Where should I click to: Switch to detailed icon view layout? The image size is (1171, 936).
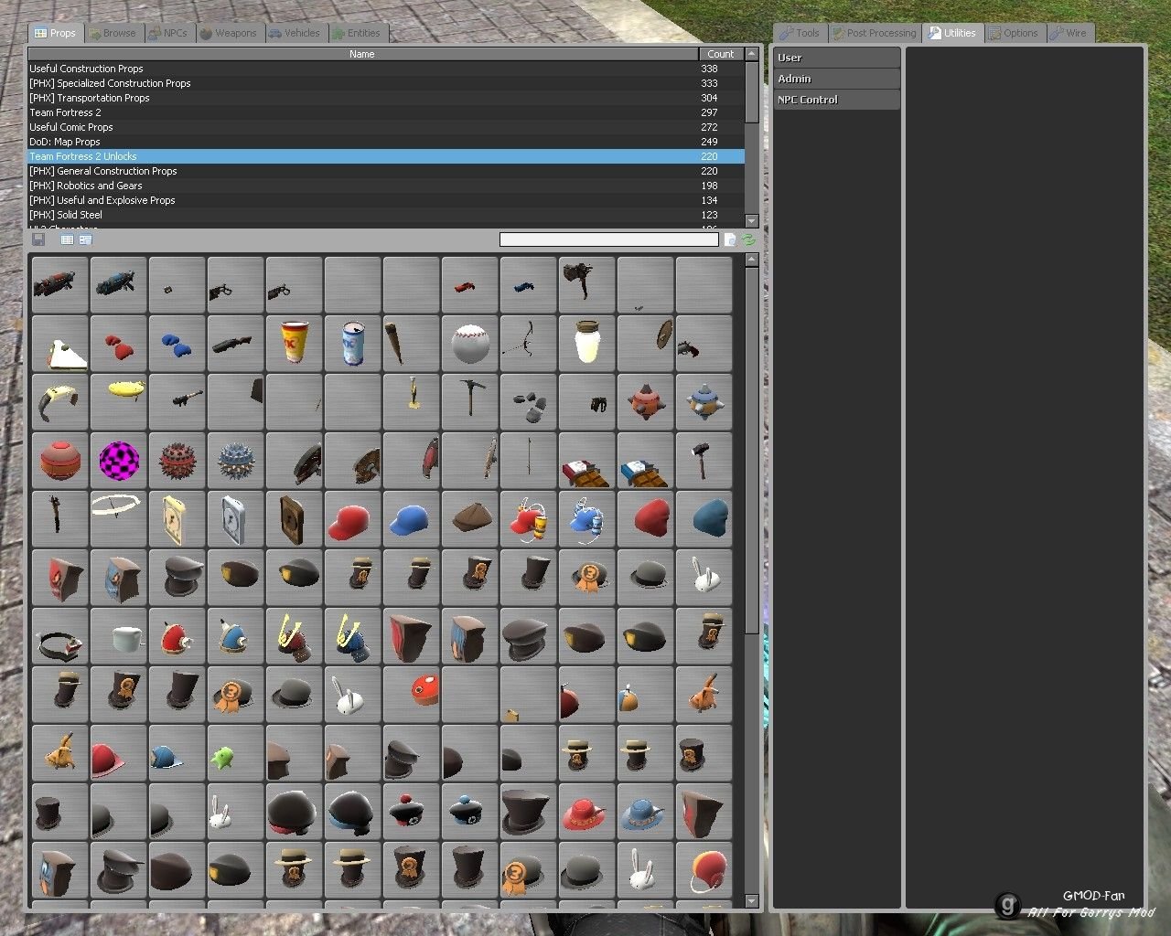[x=85, y=239]
